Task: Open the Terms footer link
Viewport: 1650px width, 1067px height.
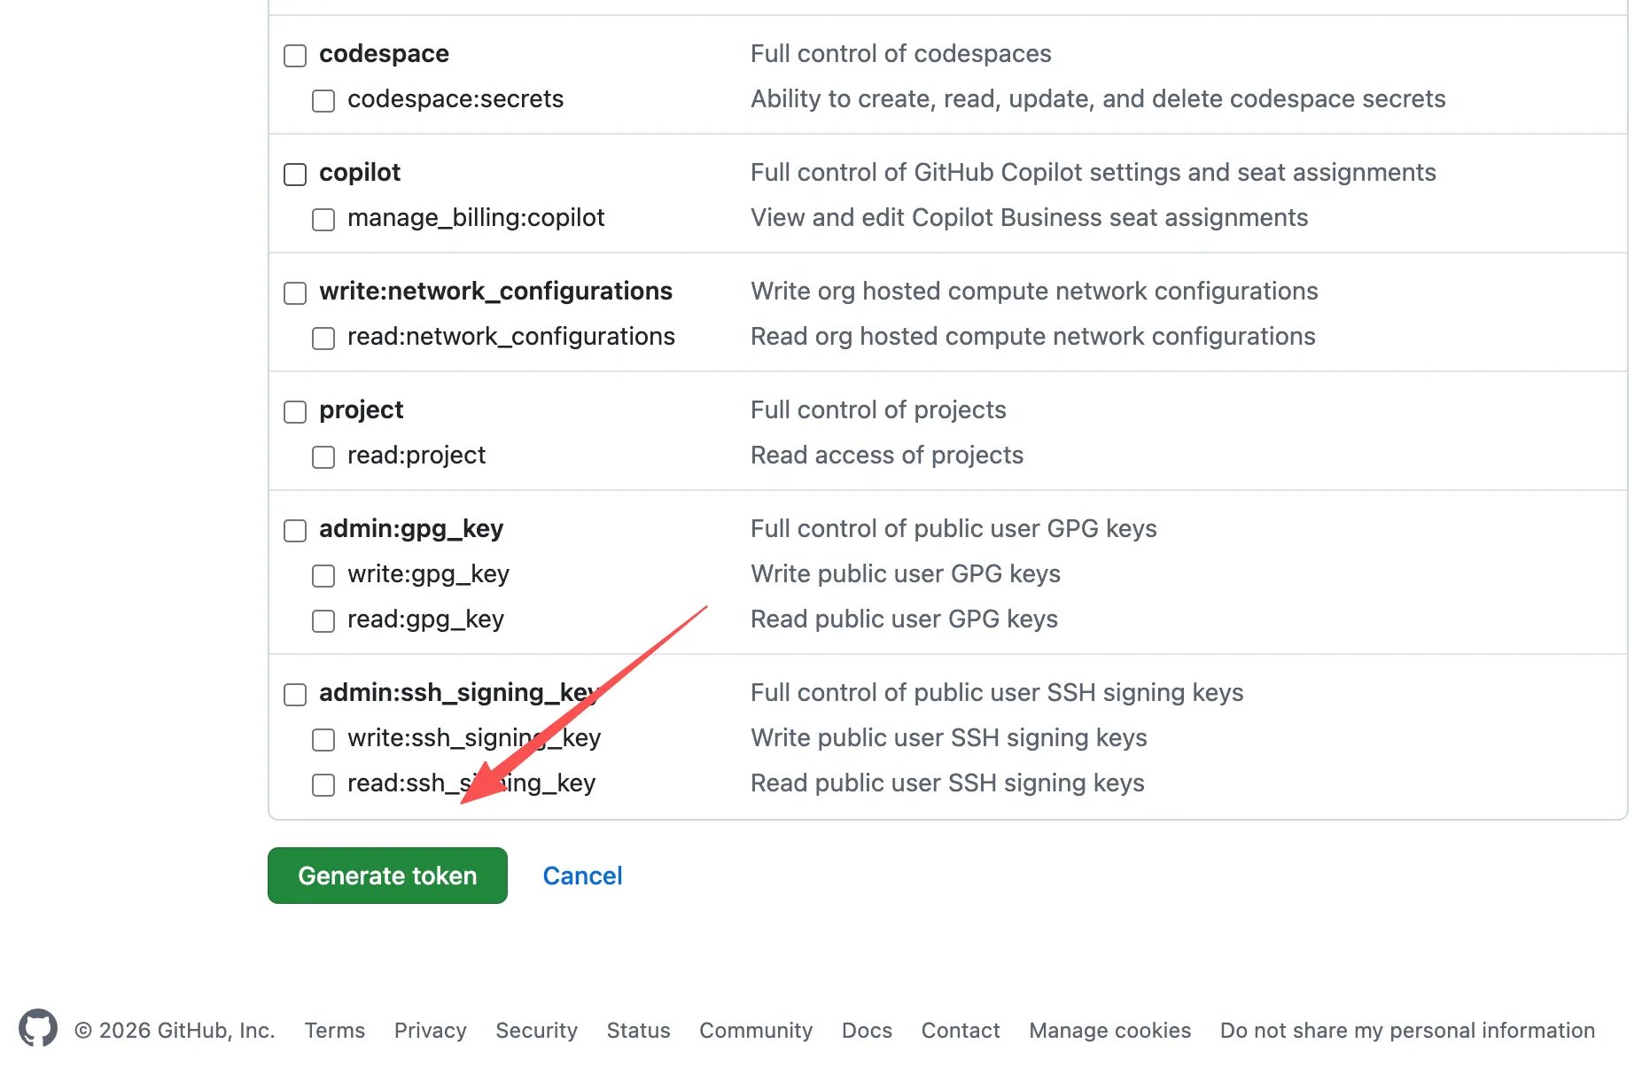Action: (334, 1031)
